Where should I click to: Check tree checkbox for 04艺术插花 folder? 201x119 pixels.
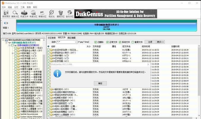15,56
